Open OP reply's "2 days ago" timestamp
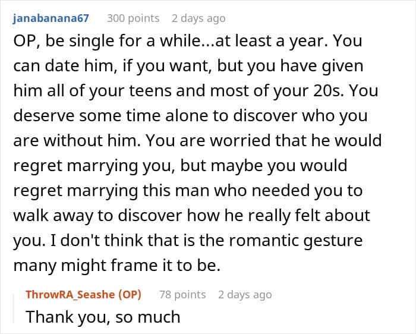The width and height of the screenshot is (416, 334). (245, 294)
